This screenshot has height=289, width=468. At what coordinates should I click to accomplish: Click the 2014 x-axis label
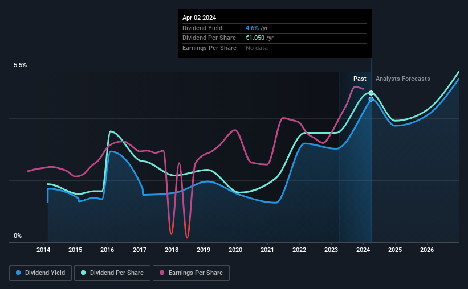[x=43, y=250]
